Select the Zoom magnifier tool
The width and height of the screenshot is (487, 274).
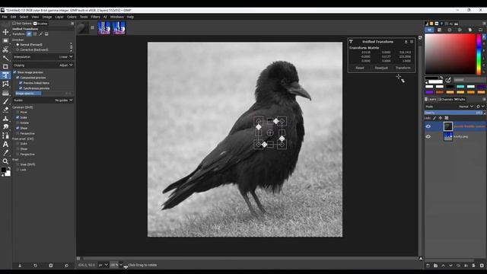click(x=5, y=161)
